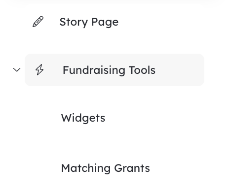Navigate to the Widgets page
The height and width of the screenshot is (195, 229).
[x=83, y=118]
